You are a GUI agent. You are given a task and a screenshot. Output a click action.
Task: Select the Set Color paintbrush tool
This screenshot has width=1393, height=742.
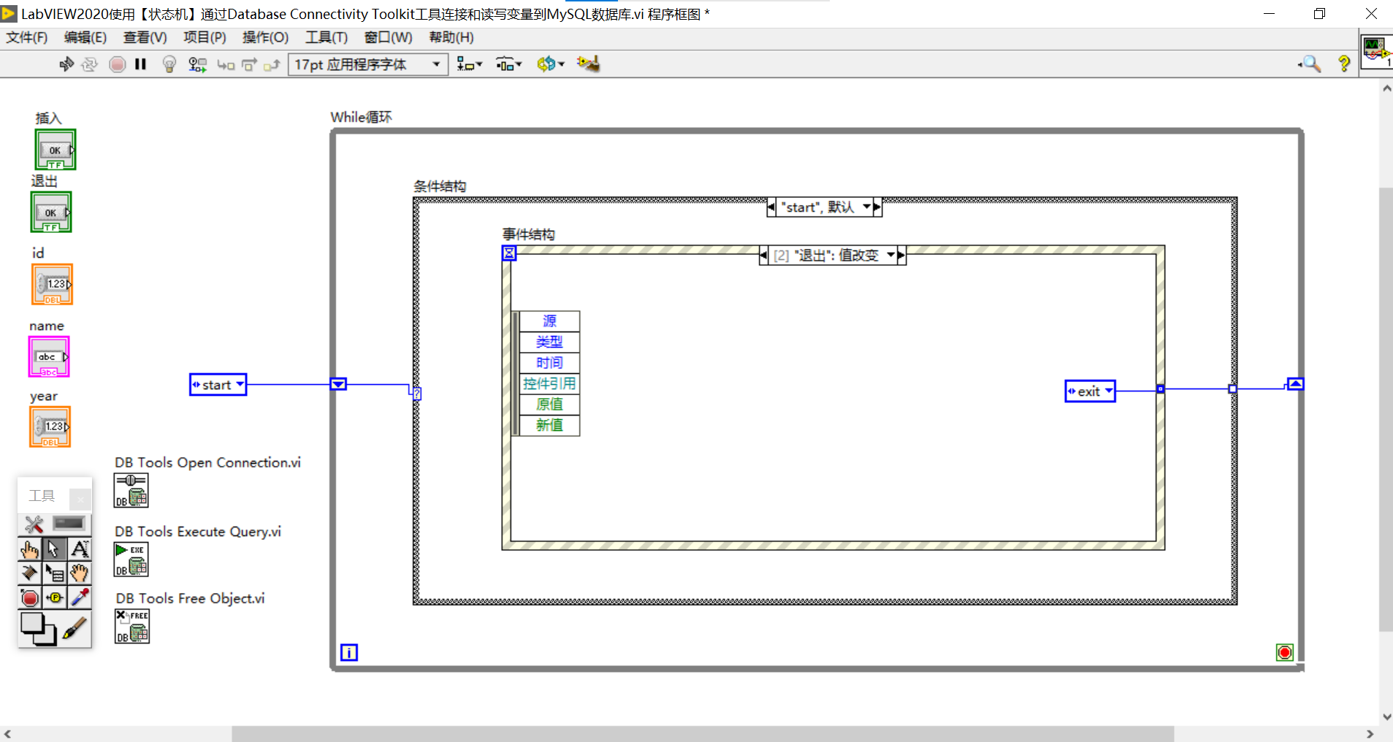pyautogui.click(x=75, y=628)
